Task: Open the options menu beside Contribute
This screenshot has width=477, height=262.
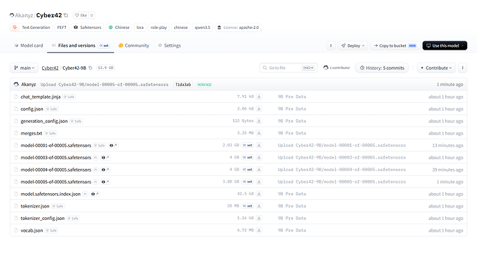Action: click(x=462, y=68)
